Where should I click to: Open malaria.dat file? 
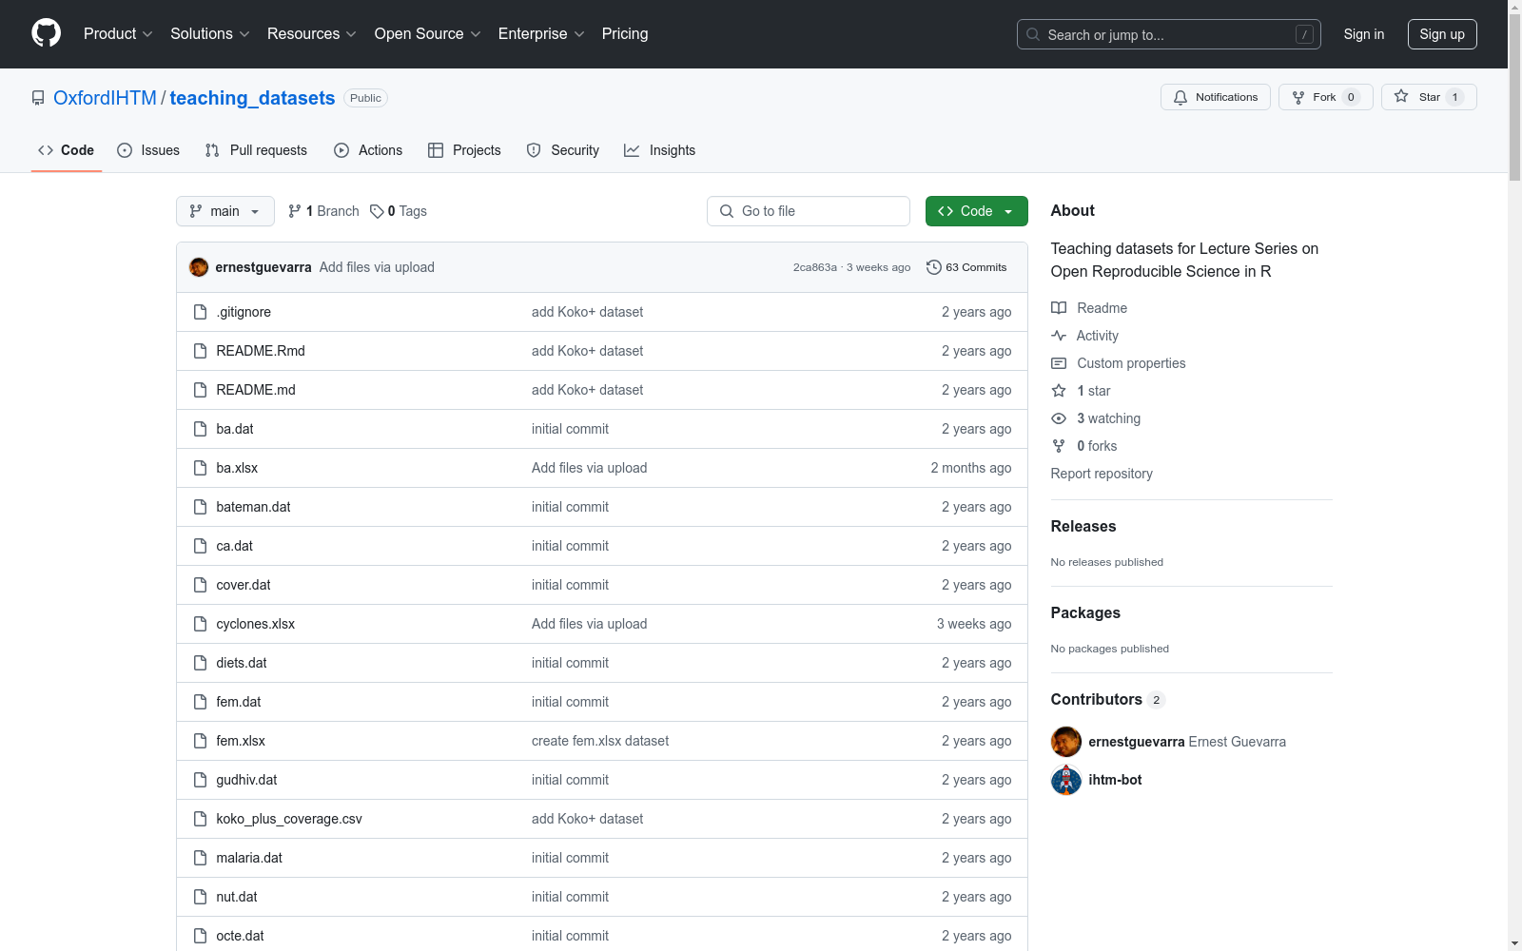[x=249, y=858]
